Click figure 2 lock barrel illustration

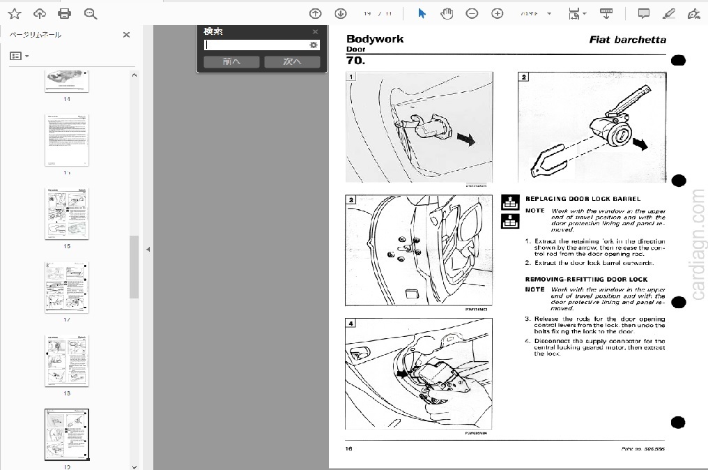coord(592,128)
